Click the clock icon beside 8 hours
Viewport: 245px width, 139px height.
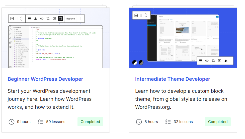click(x=139, y=122)
